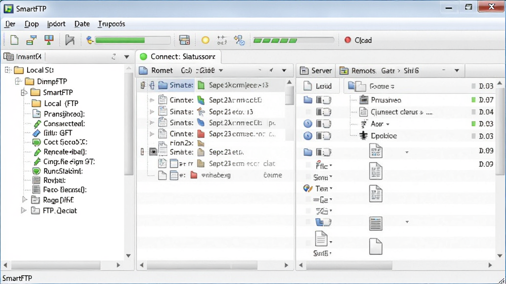
Task: Click the yellow circle toolbar icon
Action: (205, 40)
